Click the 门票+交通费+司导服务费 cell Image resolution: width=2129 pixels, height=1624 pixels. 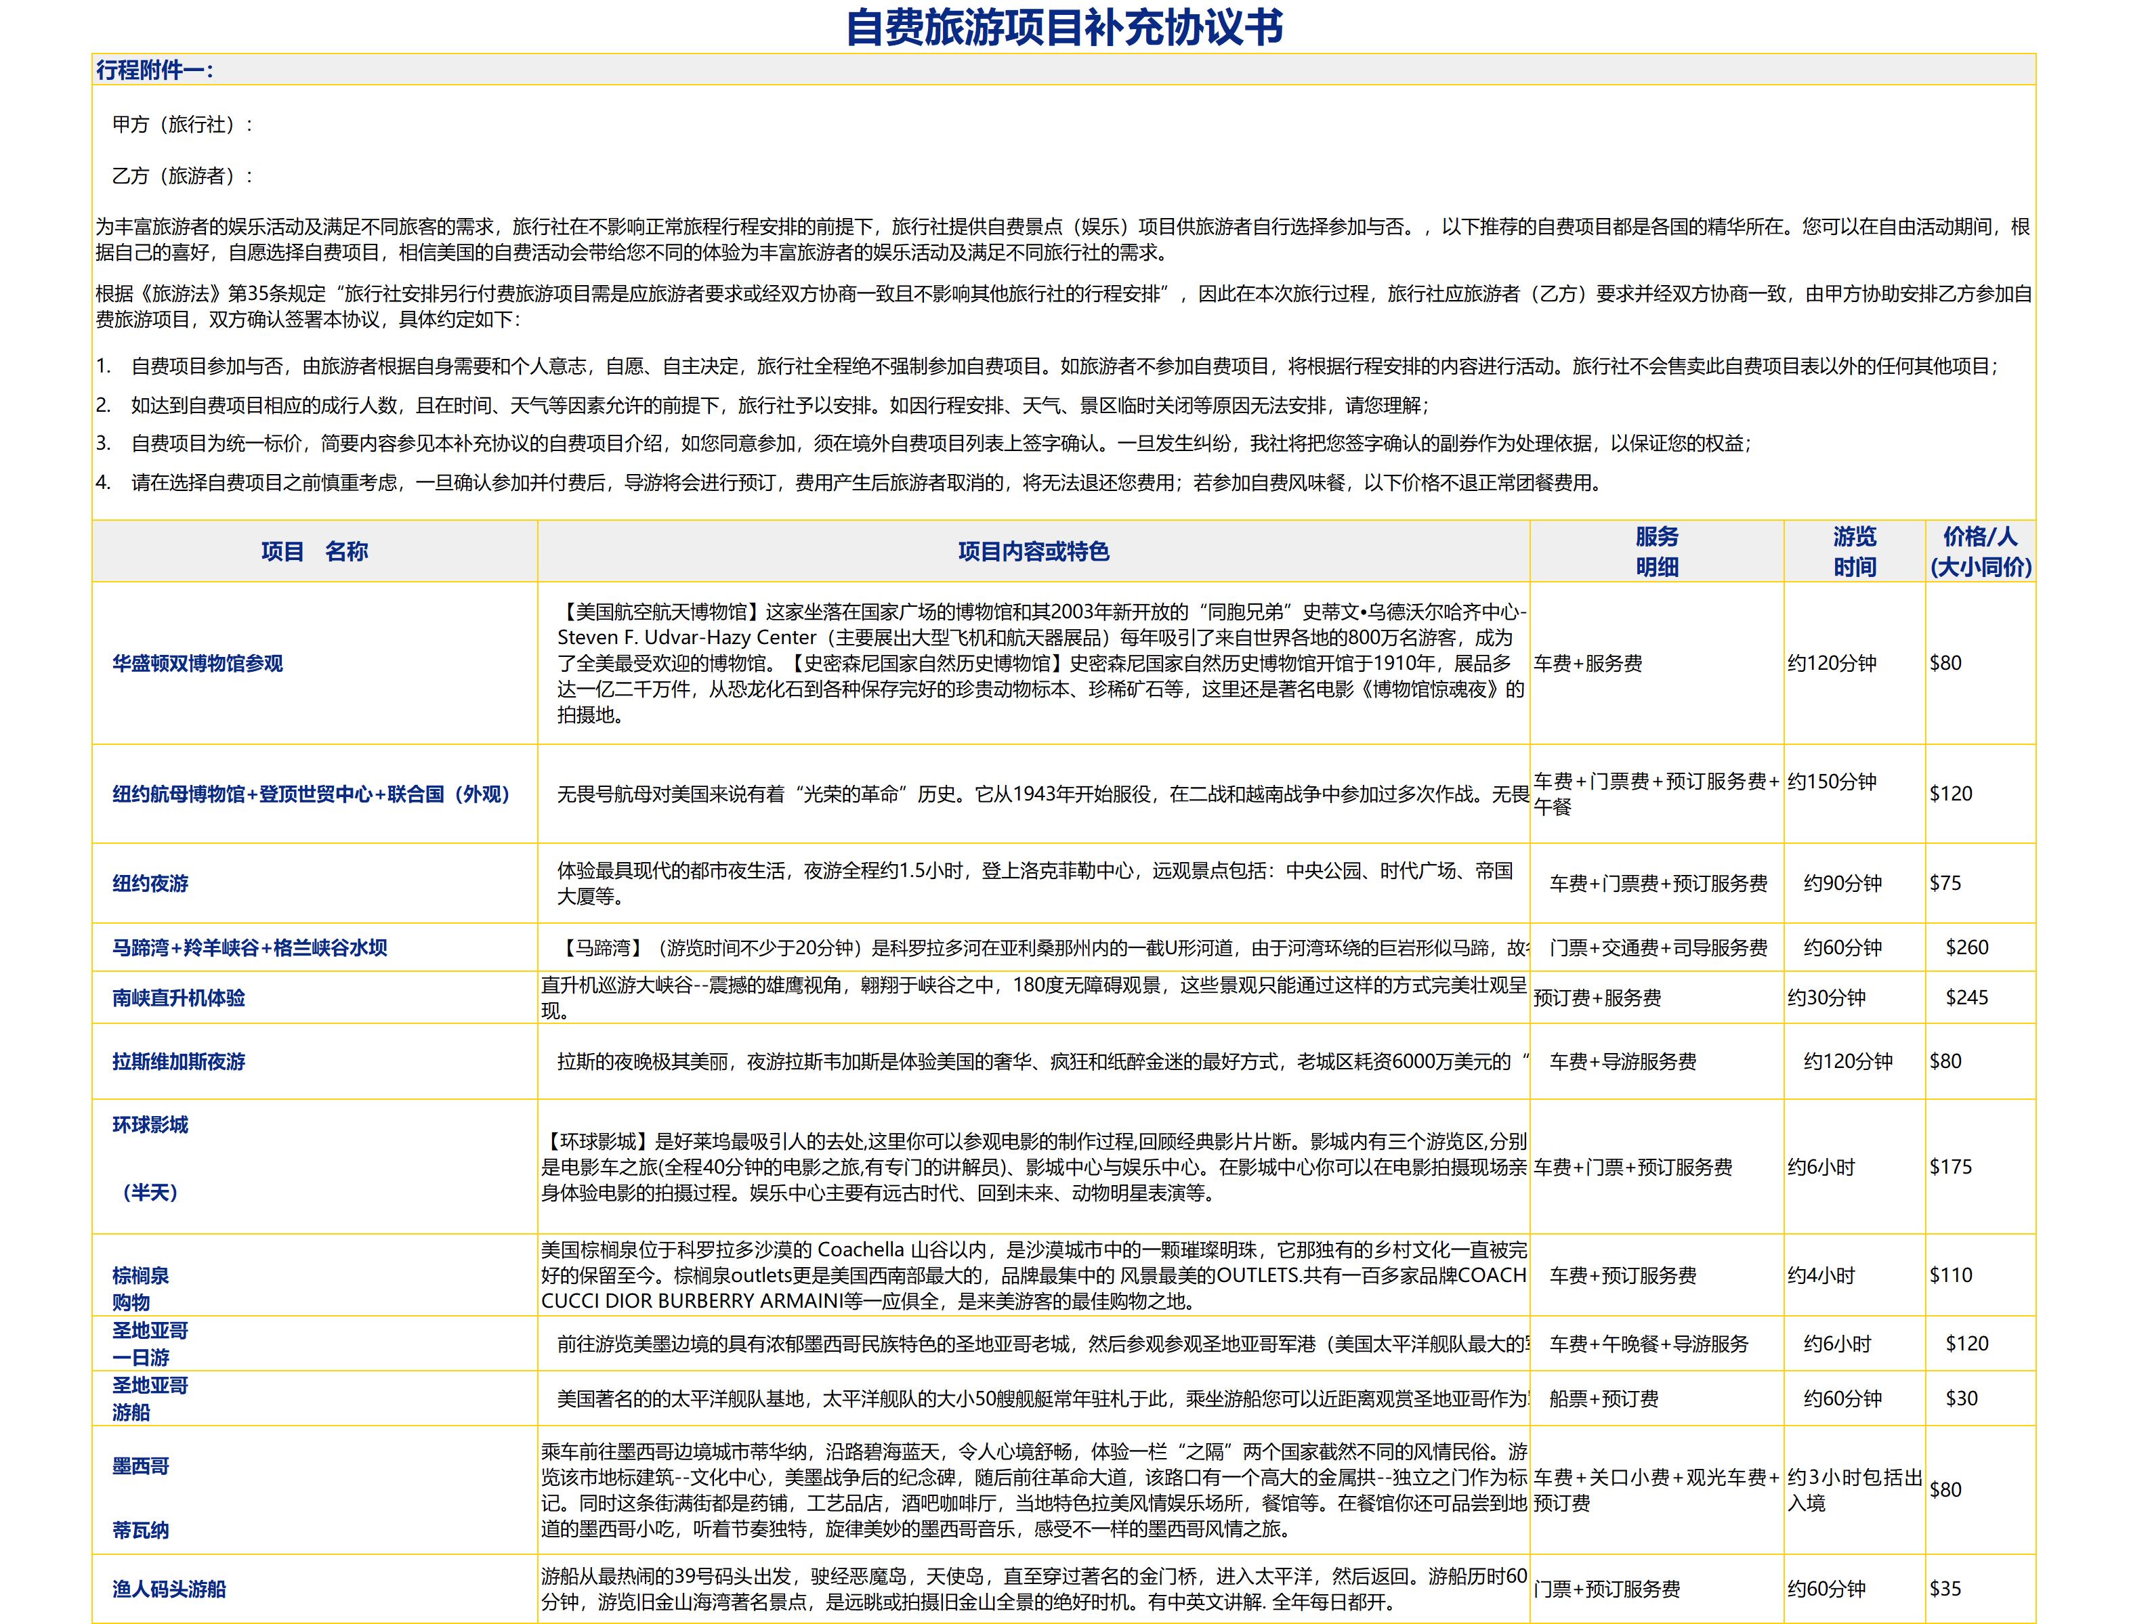pyautogui.click(x=1656, y=947)
